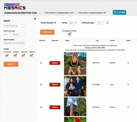Click the Photo Id column header
This screenshot has height=122, width=137.
pos(42,40)
